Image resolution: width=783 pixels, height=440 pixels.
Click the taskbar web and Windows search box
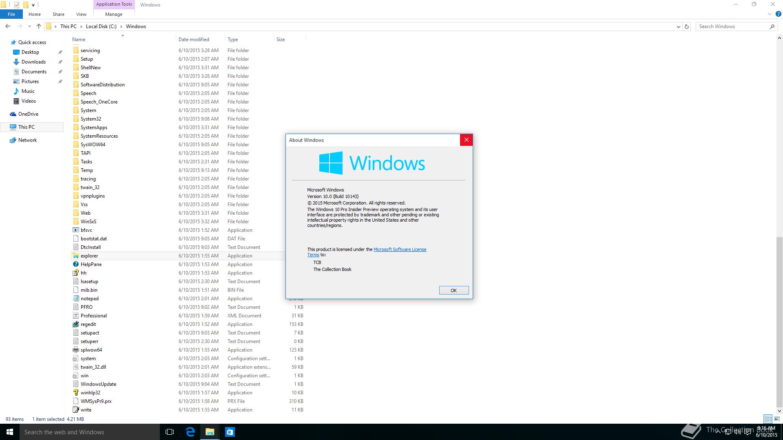pos(90,432)
